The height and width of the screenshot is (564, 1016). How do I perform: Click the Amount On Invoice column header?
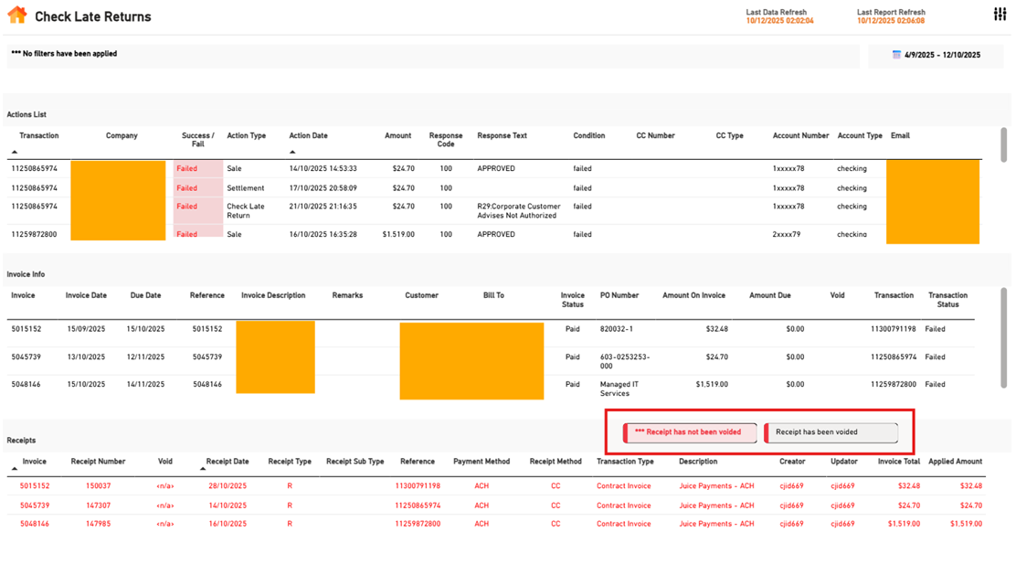tap(694, 295)
